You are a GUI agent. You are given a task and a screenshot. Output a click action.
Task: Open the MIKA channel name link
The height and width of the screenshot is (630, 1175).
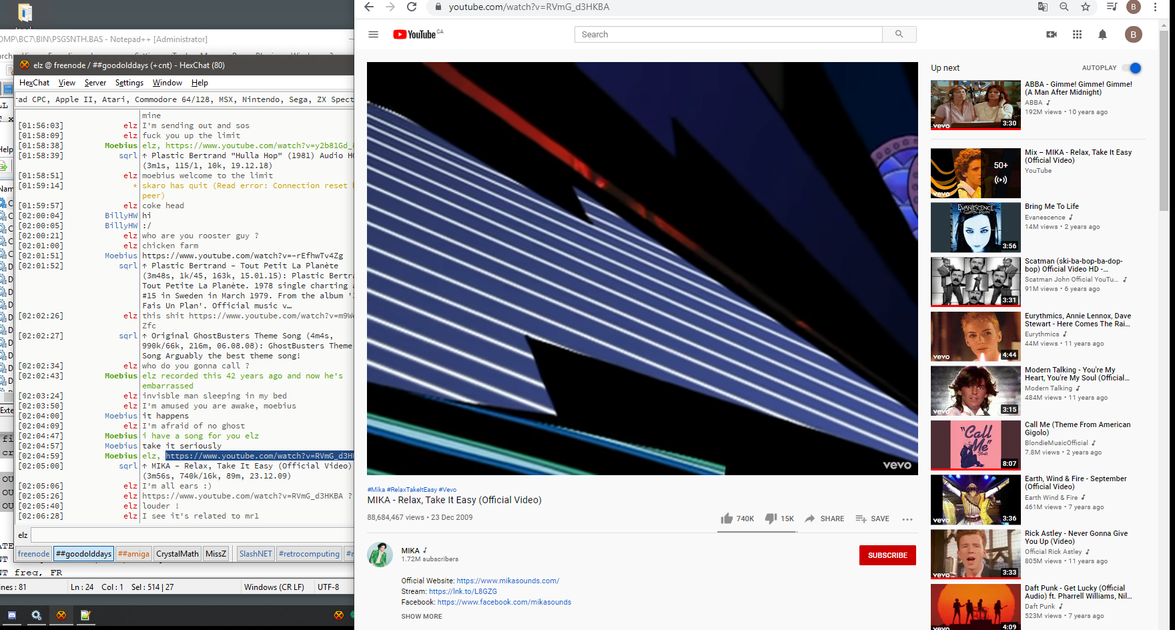410,551
